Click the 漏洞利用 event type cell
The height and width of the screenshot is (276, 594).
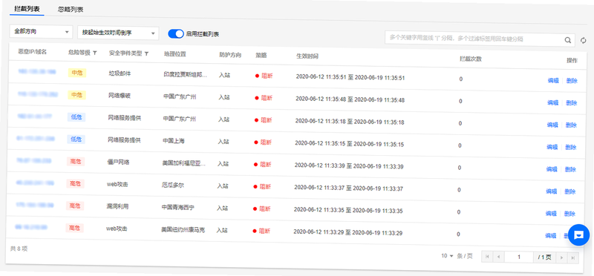click(x=117, y=206)
